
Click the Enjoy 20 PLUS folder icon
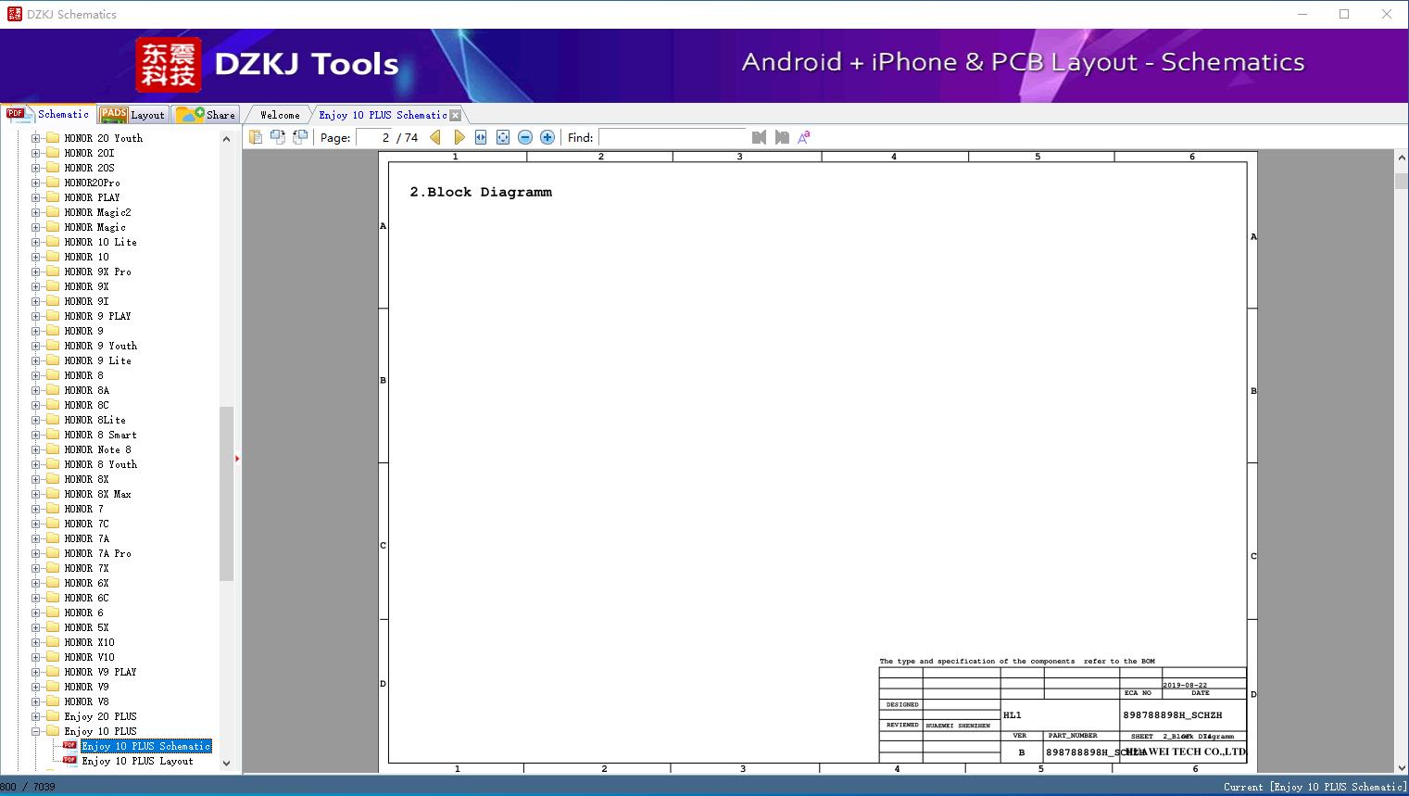[x=53, y=716]
